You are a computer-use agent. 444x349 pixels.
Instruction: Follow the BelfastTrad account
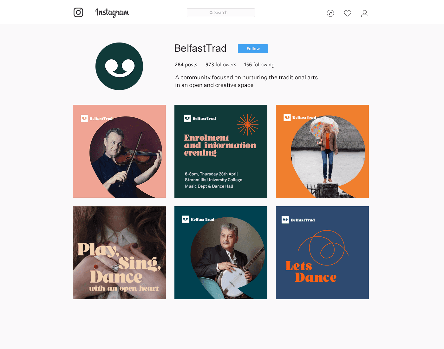(253, 49)
